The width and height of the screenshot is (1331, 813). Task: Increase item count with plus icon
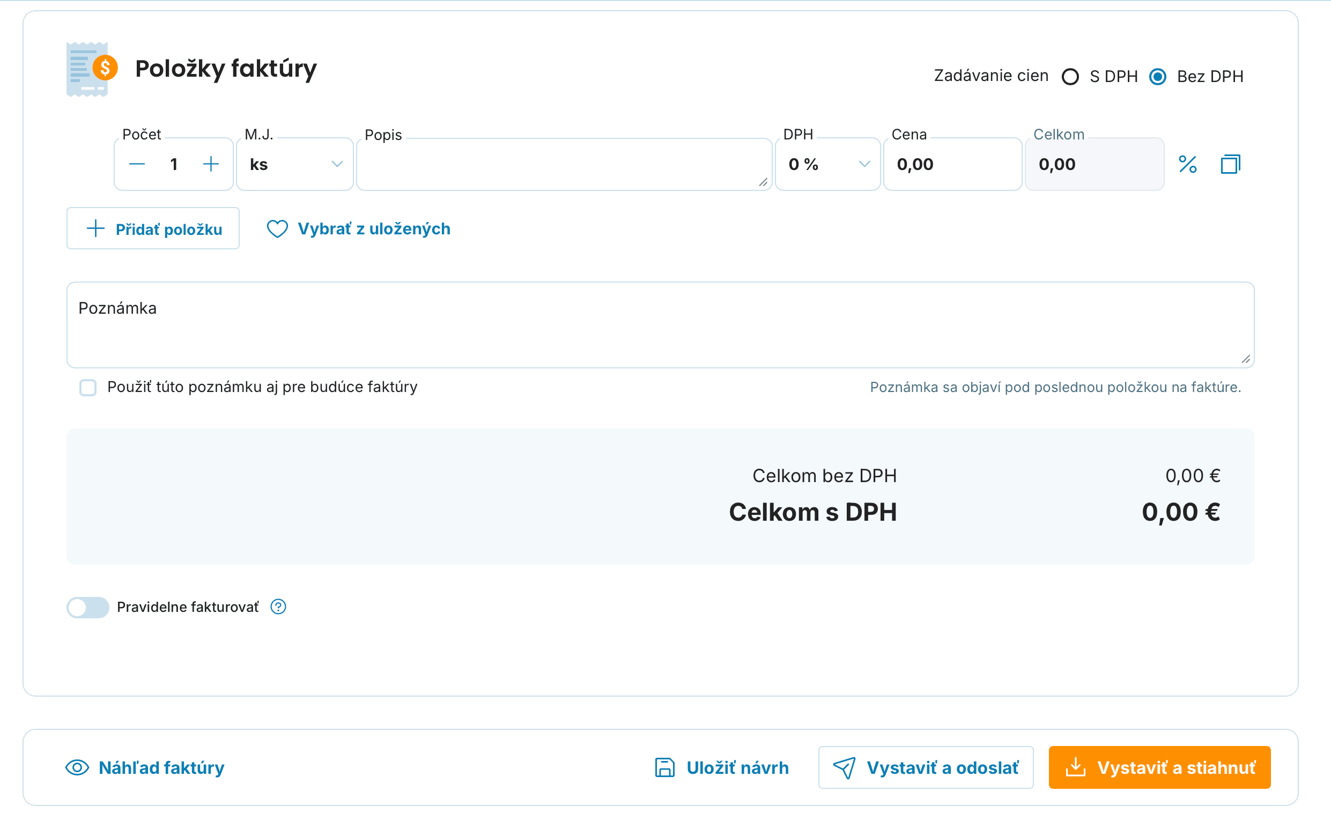coord(211,164)
